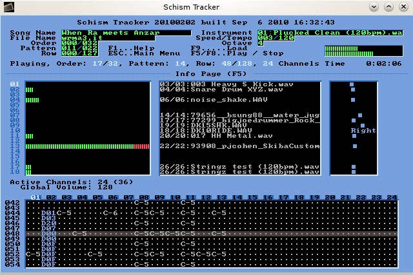413x275 pixels.
Task: Click the 'Info Page (F5)' heading
Action: (x=211, y=74)
